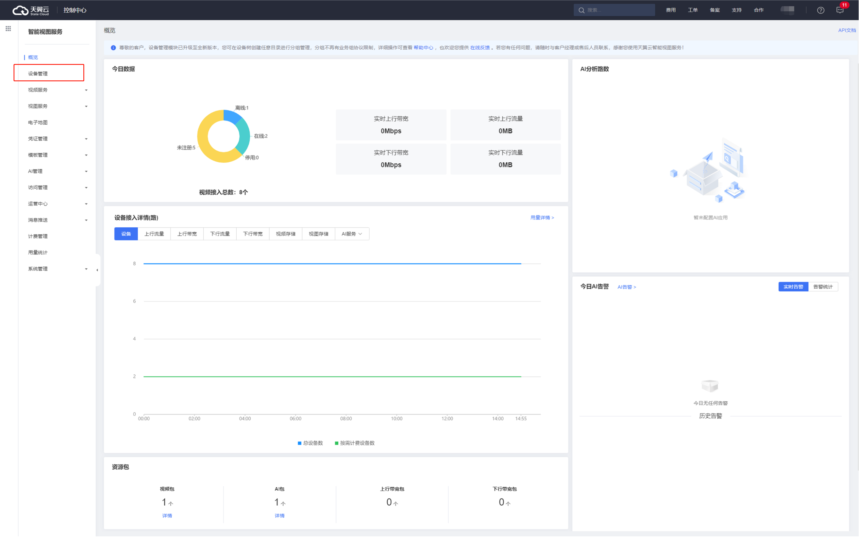This screenshot has height=537, width=859.
Task: Switch to the 下行流量 tab
Action: pyautogui.click(x=220, y=234)
